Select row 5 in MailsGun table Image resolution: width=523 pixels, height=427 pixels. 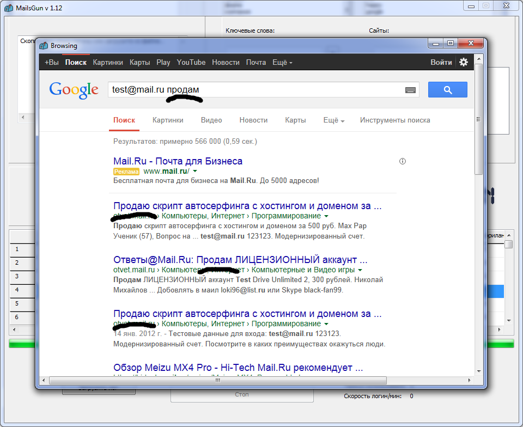point(22,304)
